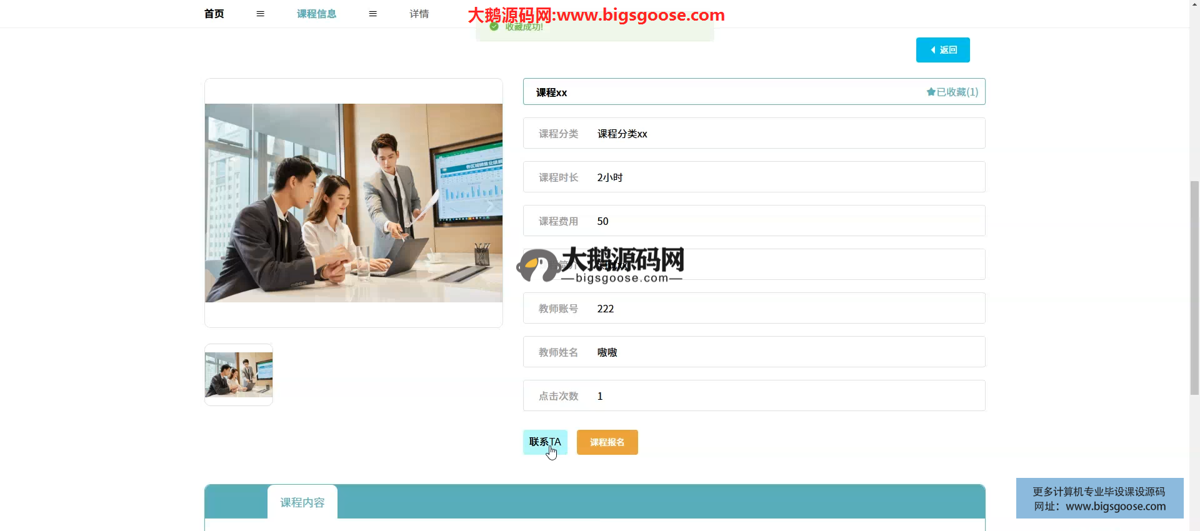The width and height of the screenshot is (1200, 531).
Task: Switch to the 课程内容 tab
Action: 302,502
